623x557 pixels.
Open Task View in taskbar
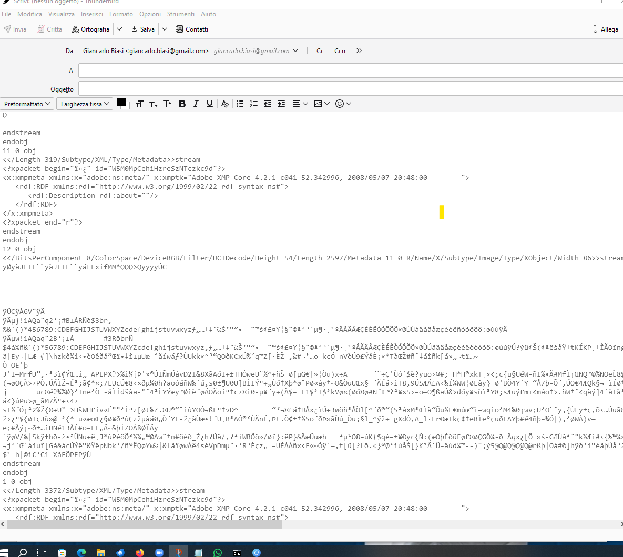pos(42,553)
